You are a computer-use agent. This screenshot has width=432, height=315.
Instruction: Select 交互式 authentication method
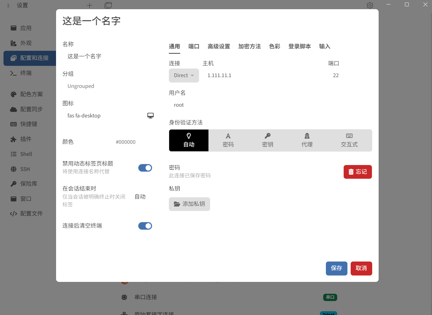pos(349,141)
